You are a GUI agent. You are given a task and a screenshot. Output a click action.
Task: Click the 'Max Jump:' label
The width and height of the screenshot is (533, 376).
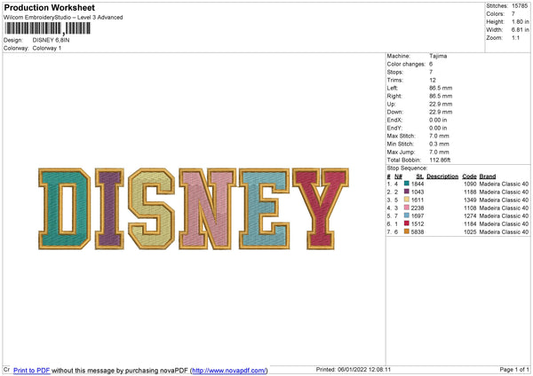401,152
